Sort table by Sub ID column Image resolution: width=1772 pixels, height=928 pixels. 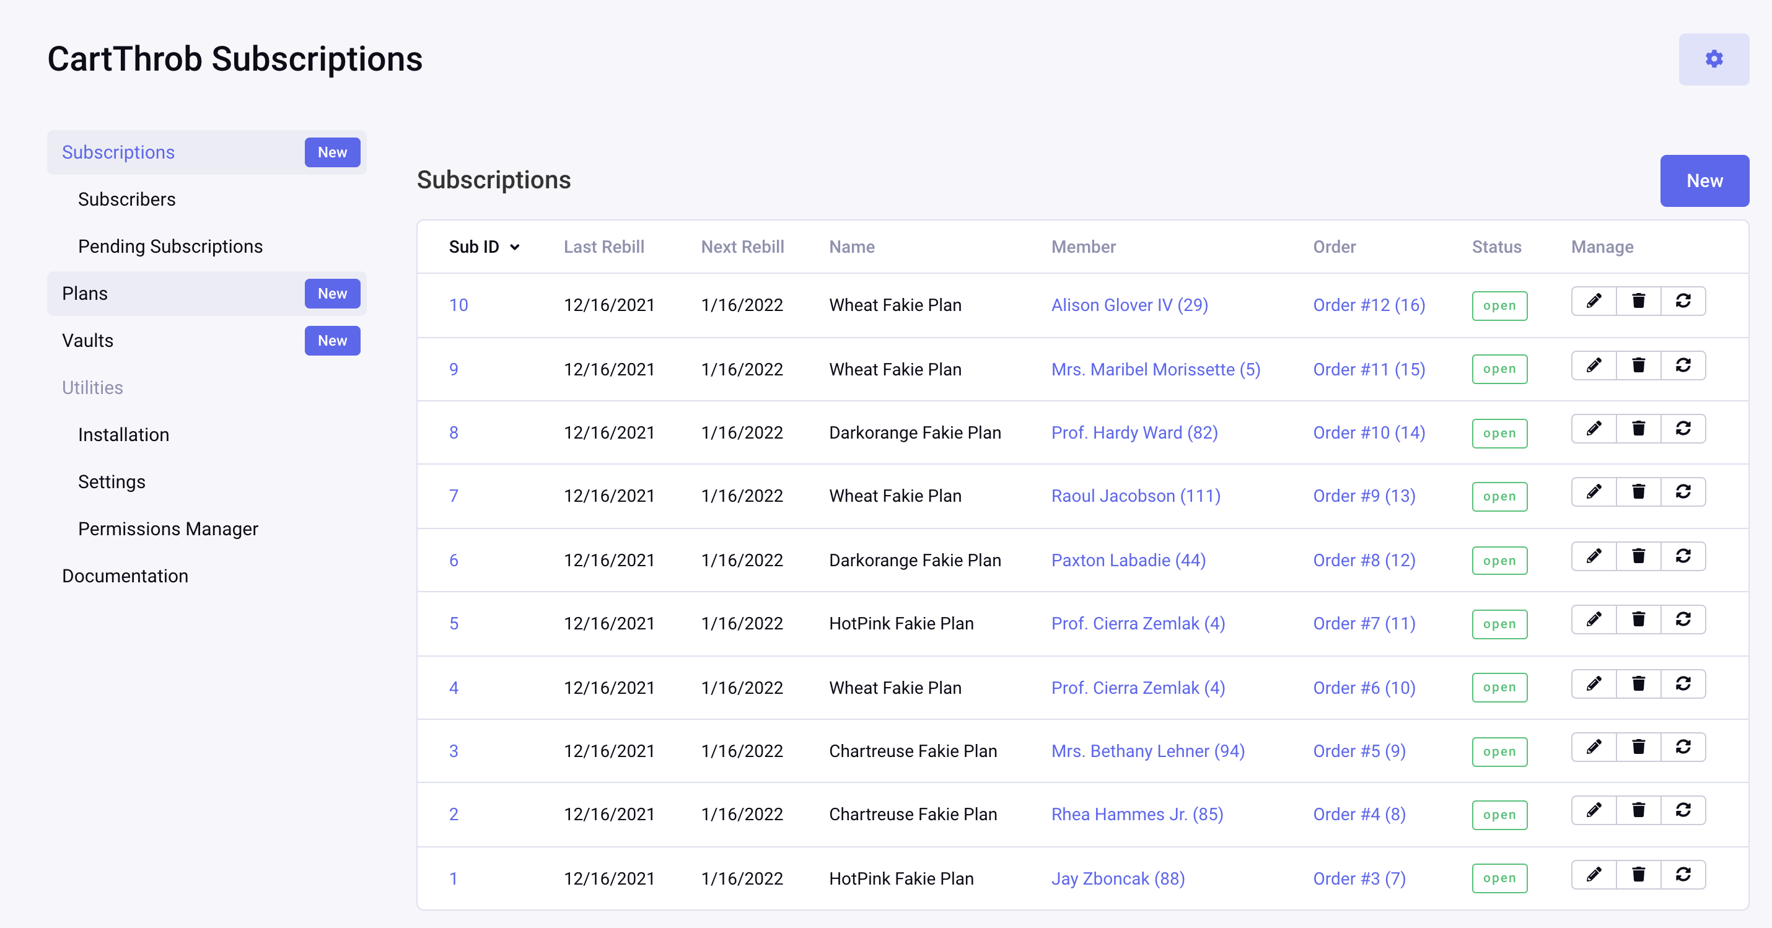pyautogui.click(x=485, y=247)
